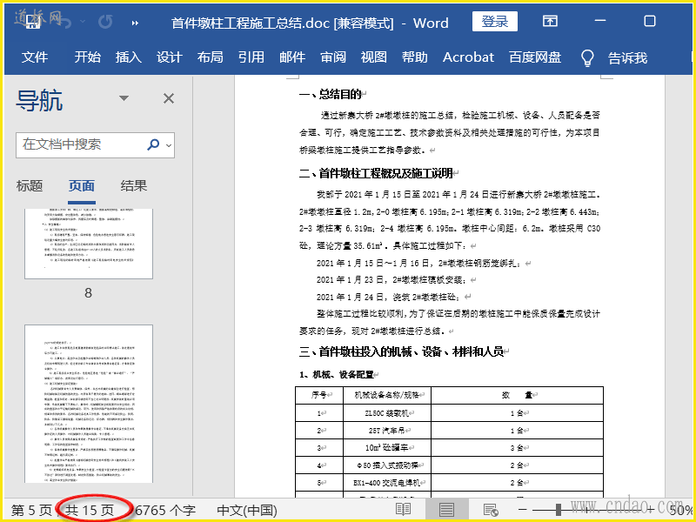Click the search magnifier icon in navigation
696x522 pixels.
point(153,144)
